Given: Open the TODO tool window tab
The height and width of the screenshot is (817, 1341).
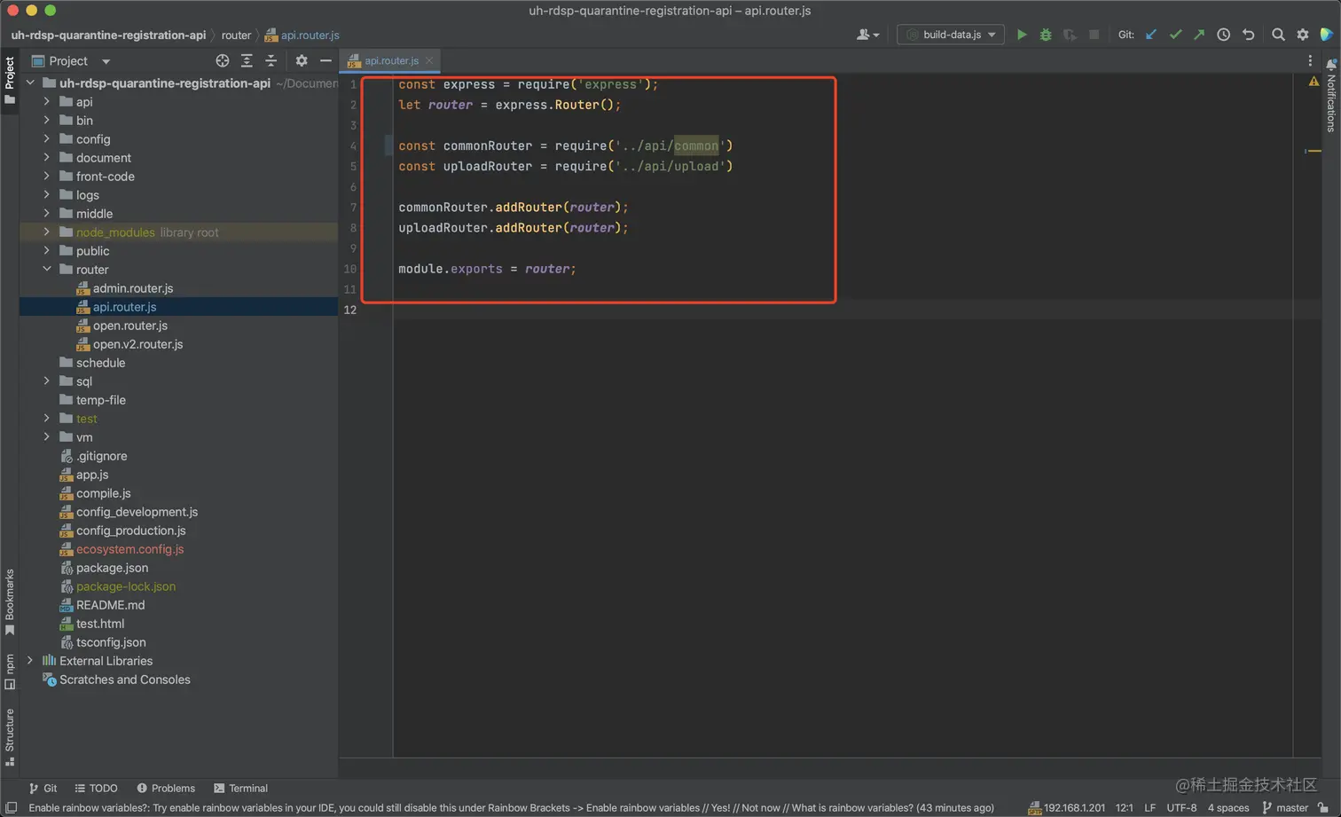Looking at the screenshot, I should click(96, 788).
